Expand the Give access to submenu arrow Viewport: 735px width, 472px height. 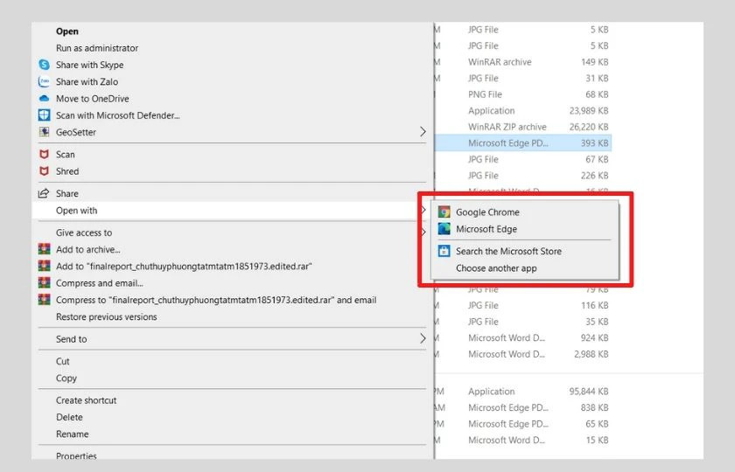click(x=423, y=232)
